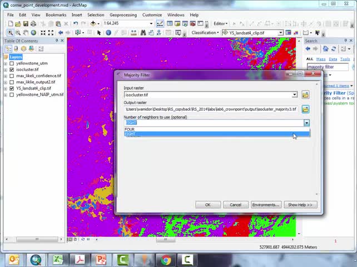Image resolution: width=357 pixels, height=267 pixels.
Task: Click the Fixed Zoom In icon
Action: [x=43, y=33]
